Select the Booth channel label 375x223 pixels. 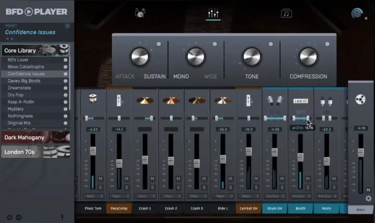301,208
